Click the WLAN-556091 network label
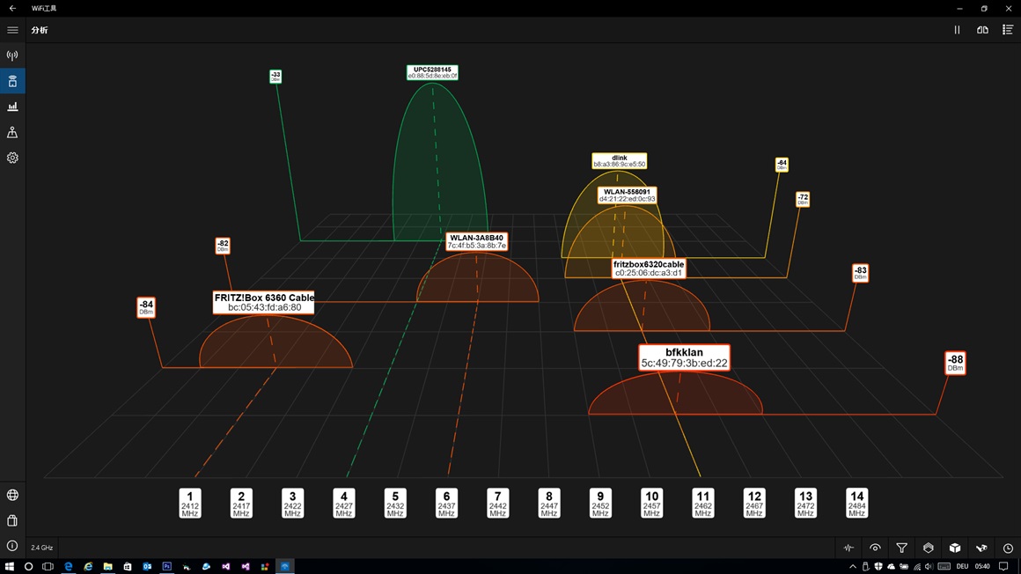The image size is (1021, 574). point(627,195)
